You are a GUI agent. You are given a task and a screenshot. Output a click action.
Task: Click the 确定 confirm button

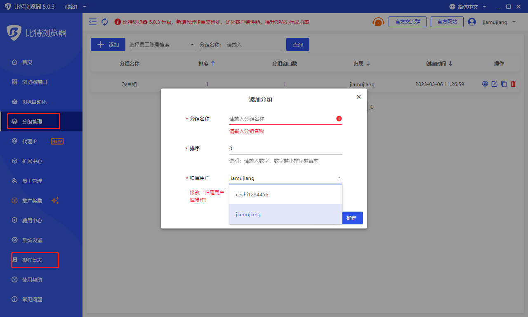pyautogui.click(x=352, y=218)
